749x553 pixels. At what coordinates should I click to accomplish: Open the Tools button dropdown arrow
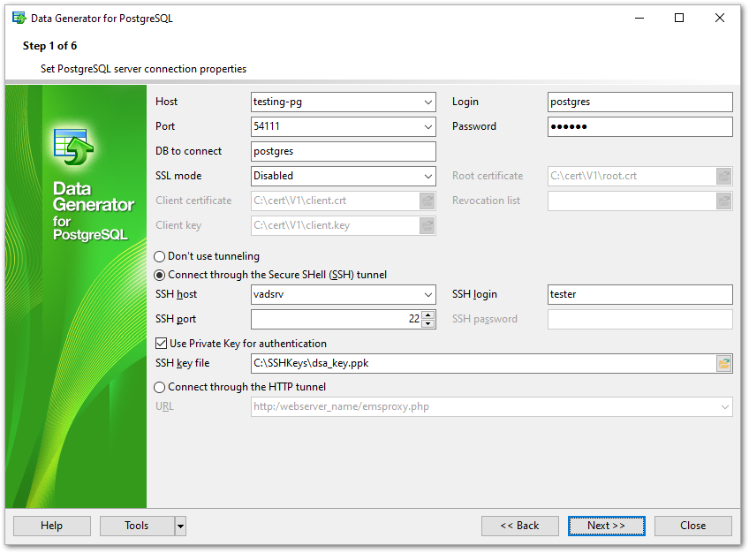(x=180, y=526)
